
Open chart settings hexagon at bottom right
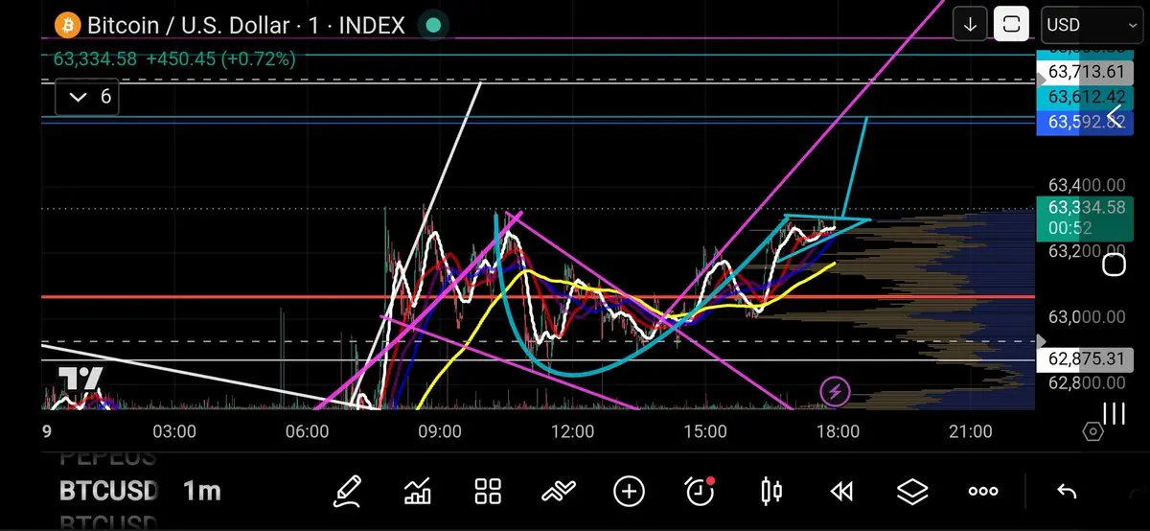point(1093,431)
